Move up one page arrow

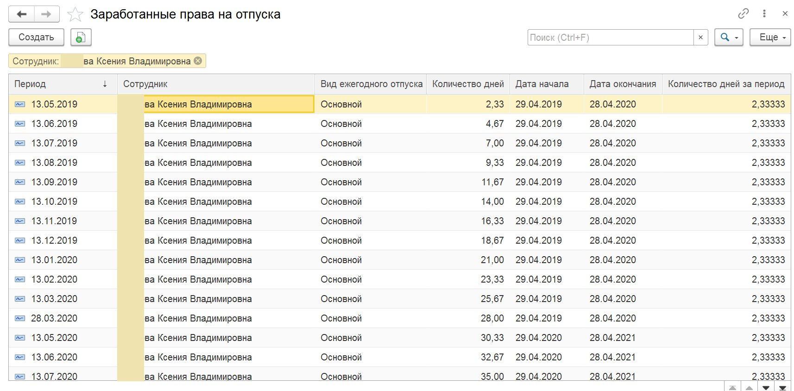[749, 387]
